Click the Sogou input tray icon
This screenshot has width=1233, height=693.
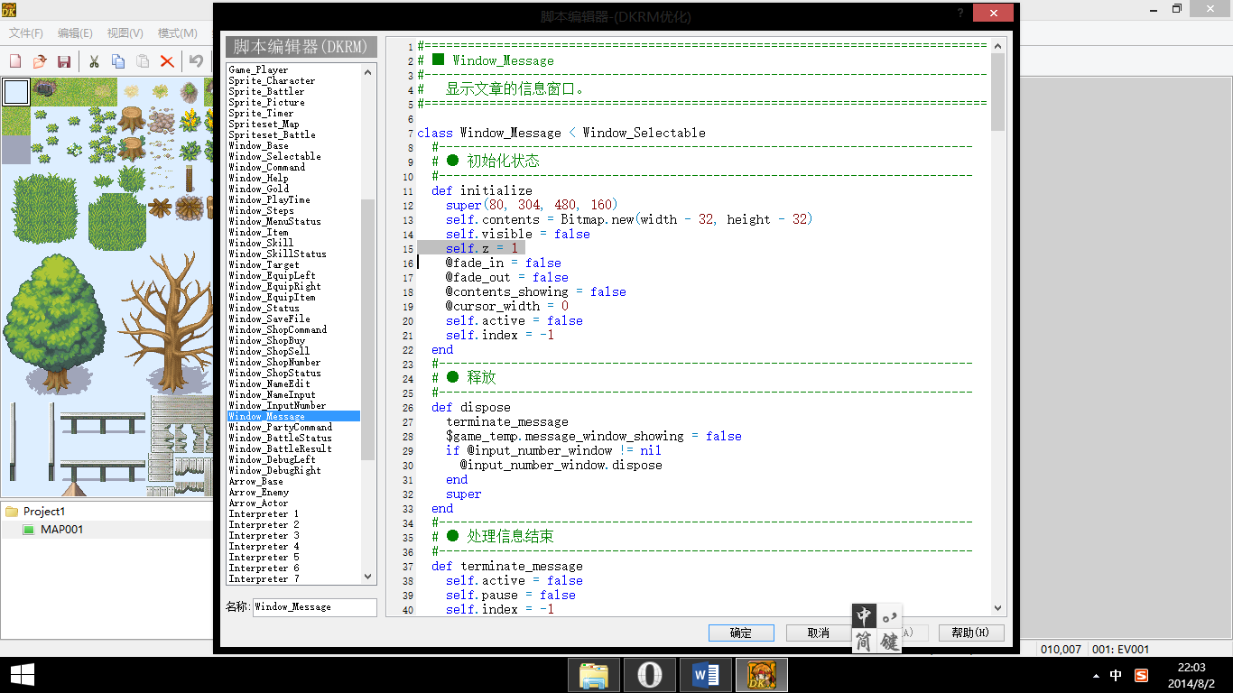[1141, 675]
